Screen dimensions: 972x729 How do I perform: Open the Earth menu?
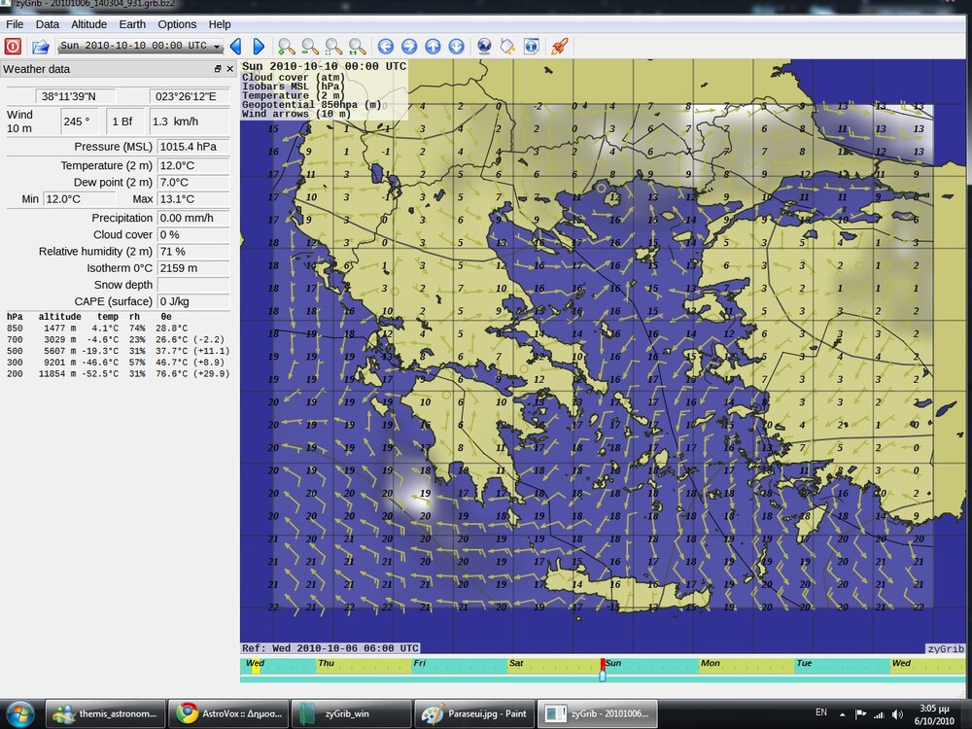[132, 24]
